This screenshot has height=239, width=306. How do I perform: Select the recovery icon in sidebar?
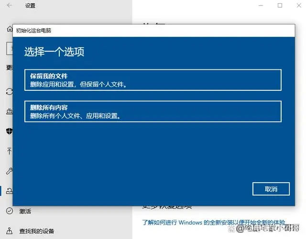pos(10,191)
